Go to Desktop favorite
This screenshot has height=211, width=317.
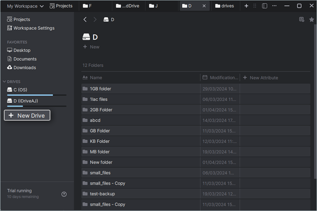coord(19,50)
